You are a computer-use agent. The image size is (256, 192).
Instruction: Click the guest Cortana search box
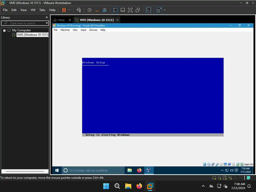click(93, 170)
